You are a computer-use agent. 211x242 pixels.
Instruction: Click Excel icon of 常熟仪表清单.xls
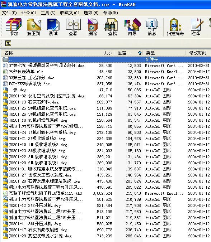[x=5, y=72]
